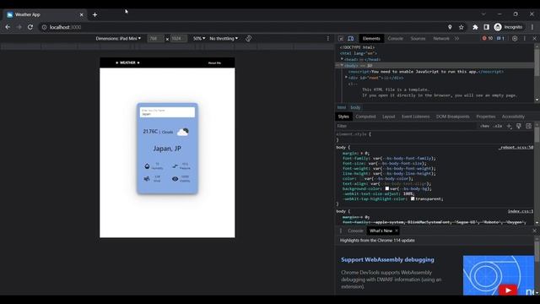Open _reboot.scss source link

(516, 148)
